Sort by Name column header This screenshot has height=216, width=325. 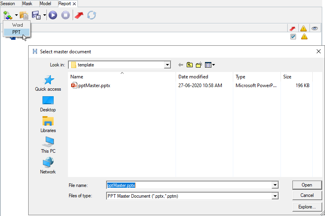pos(122,76)
